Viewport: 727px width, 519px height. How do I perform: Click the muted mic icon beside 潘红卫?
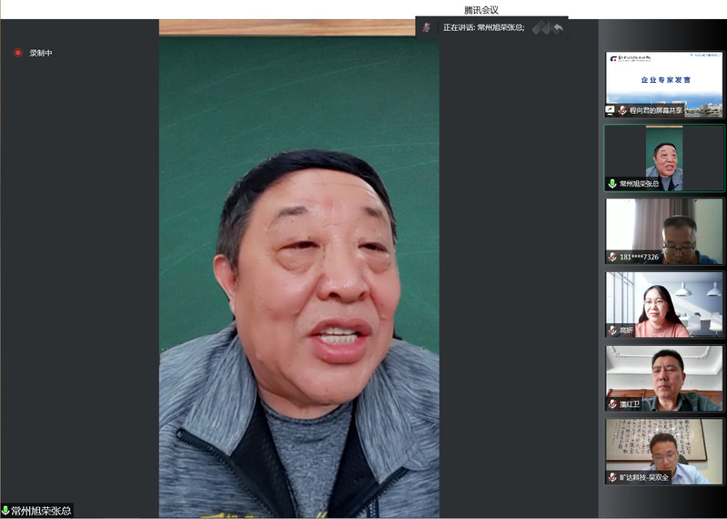(612, 403)
